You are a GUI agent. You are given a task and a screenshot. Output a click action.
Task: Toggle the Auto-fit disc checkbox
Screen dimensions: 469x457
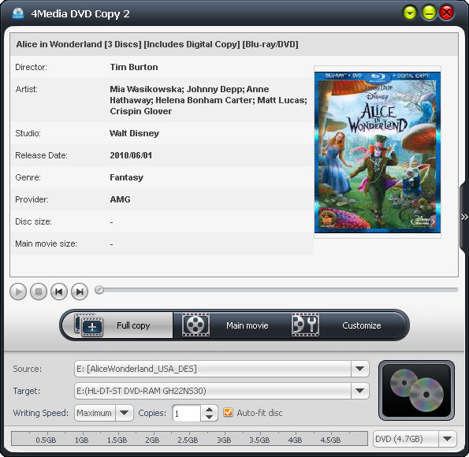[x=228, y=412]
